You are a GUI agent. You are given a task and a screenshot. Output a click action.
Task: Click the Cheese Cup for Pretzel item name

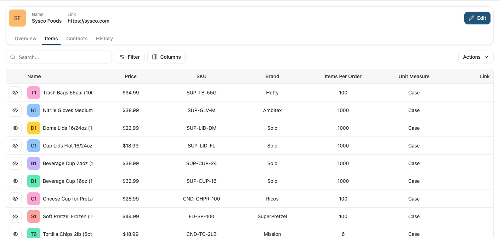(x=68, y=199)
